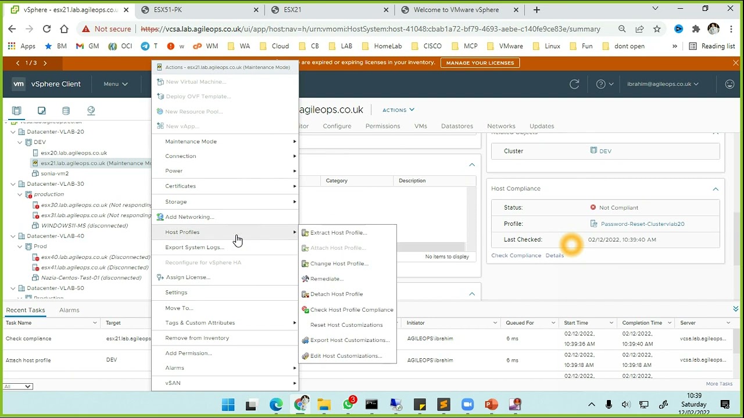Click the browser reload button

[46, 29]
